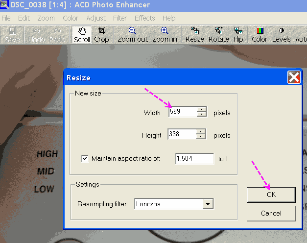Open the Color menu

[71, 18]
